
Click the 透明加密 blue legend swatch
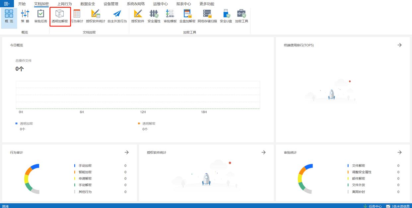click(x=17, y=123)
